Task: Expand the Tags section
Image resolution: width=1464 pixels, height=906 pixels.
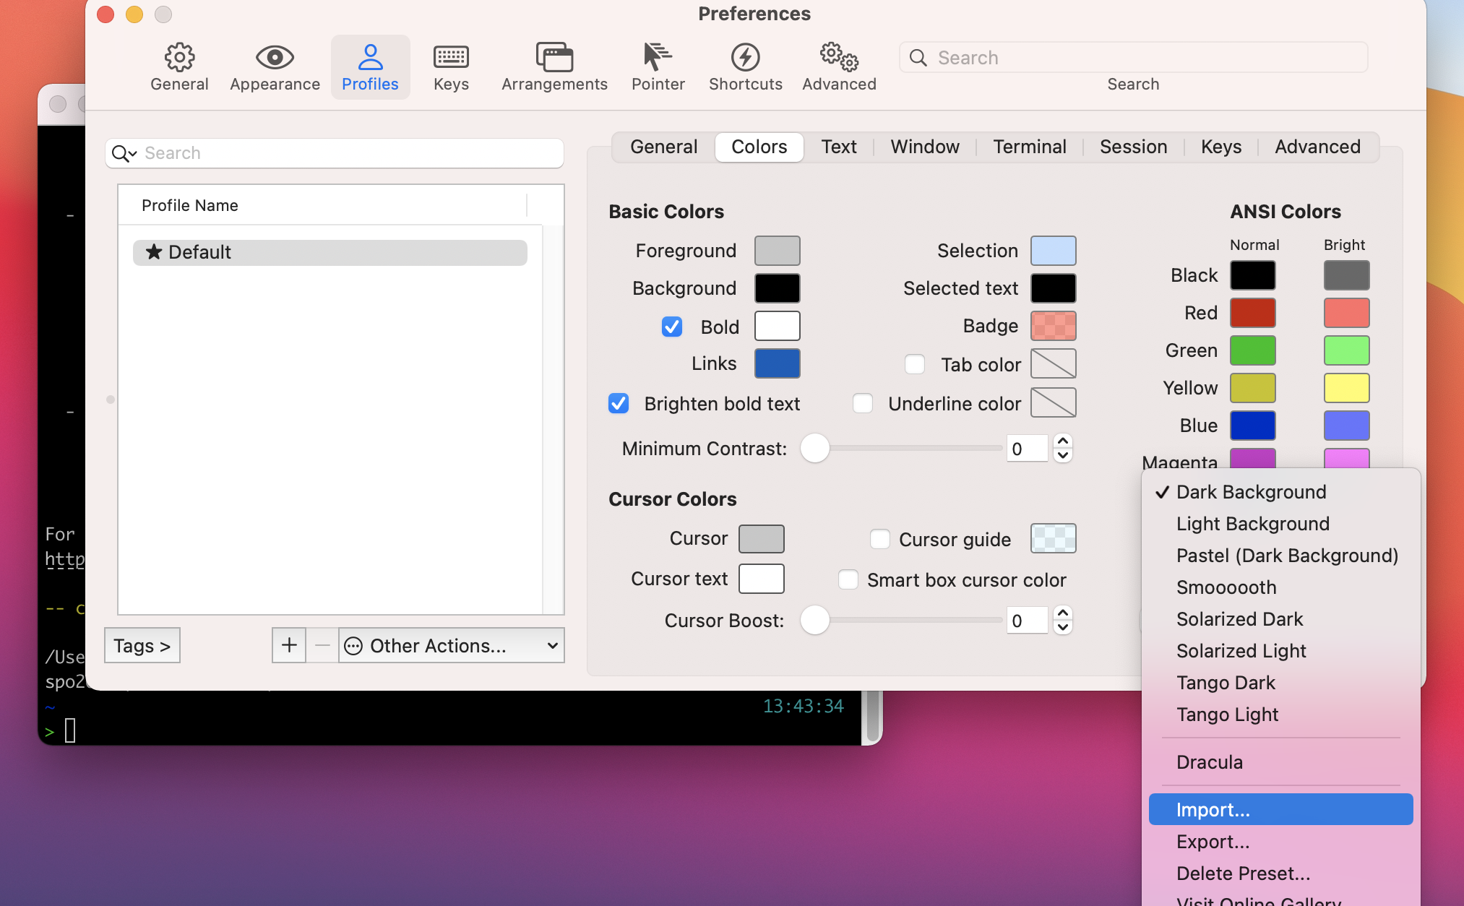Action: [142, 645]
